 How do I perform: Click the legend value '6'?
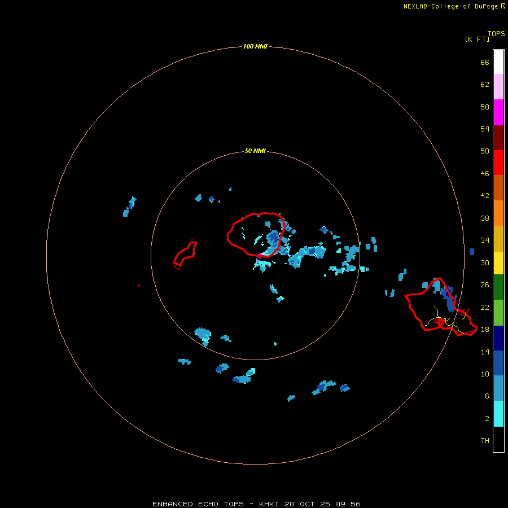point(487,396)
